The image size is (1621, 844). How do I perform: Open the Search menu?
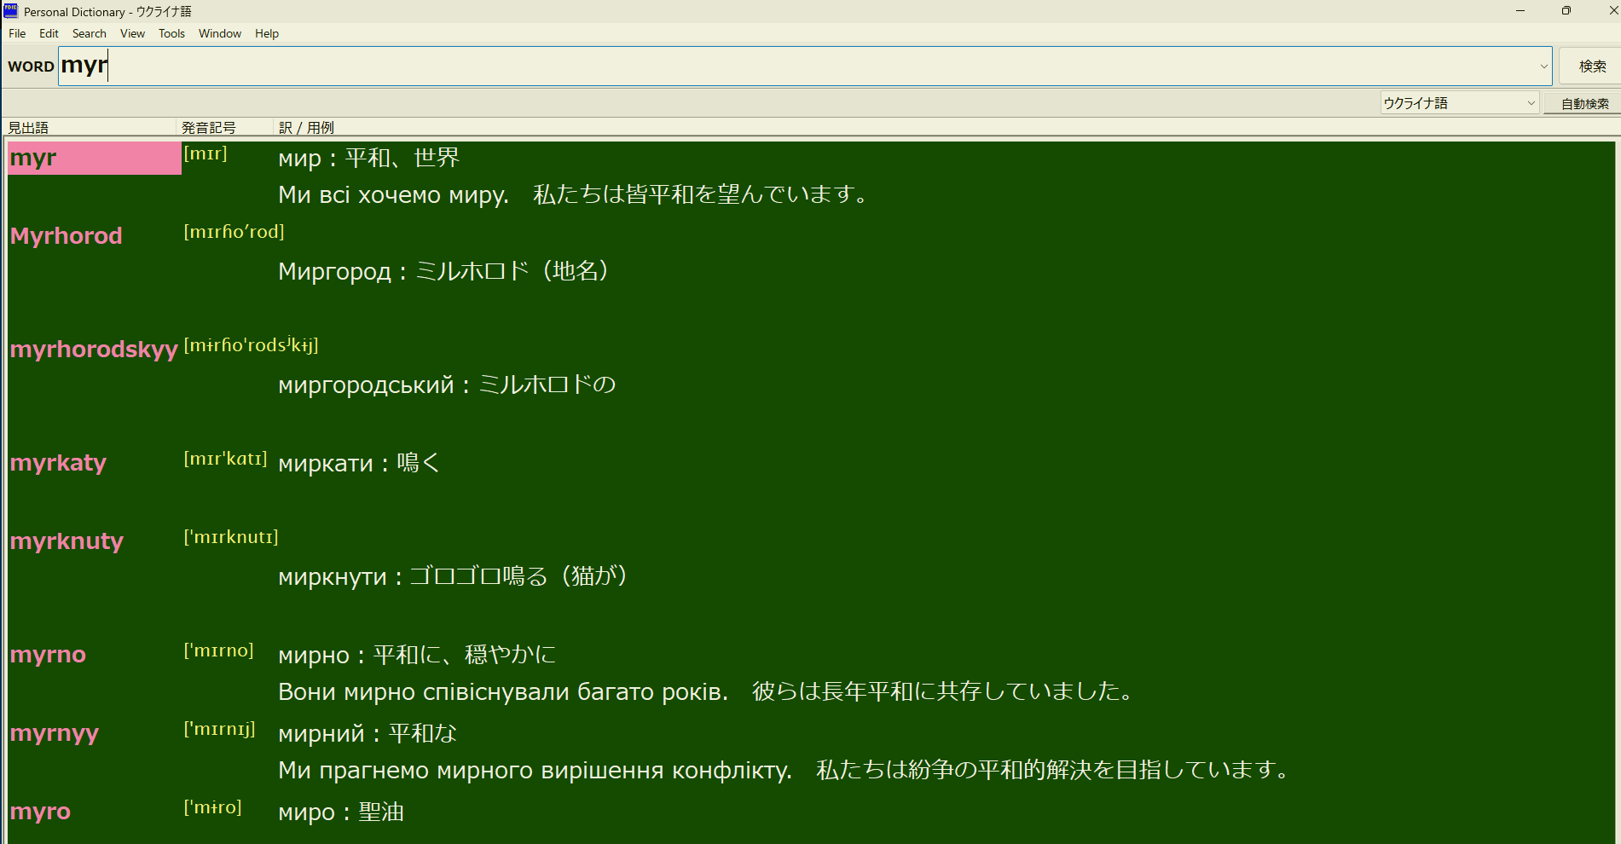(89, 33)
